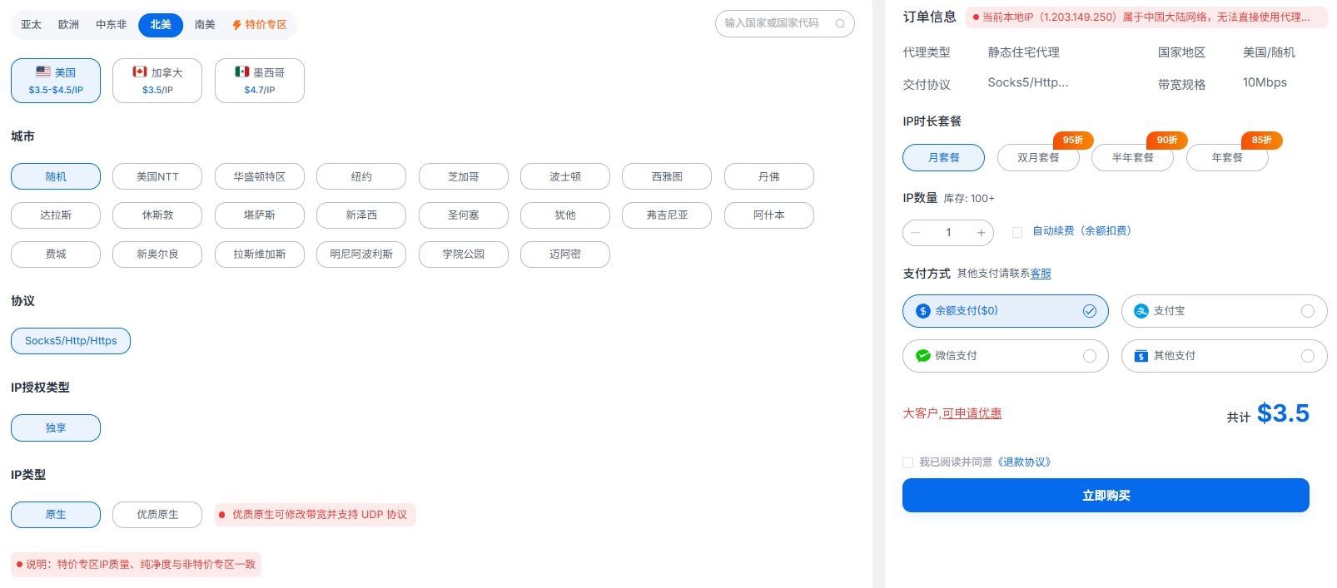Switch to the 欧洲 region tab
Screen dimensions: 1337x588
(x=69, y=25)
